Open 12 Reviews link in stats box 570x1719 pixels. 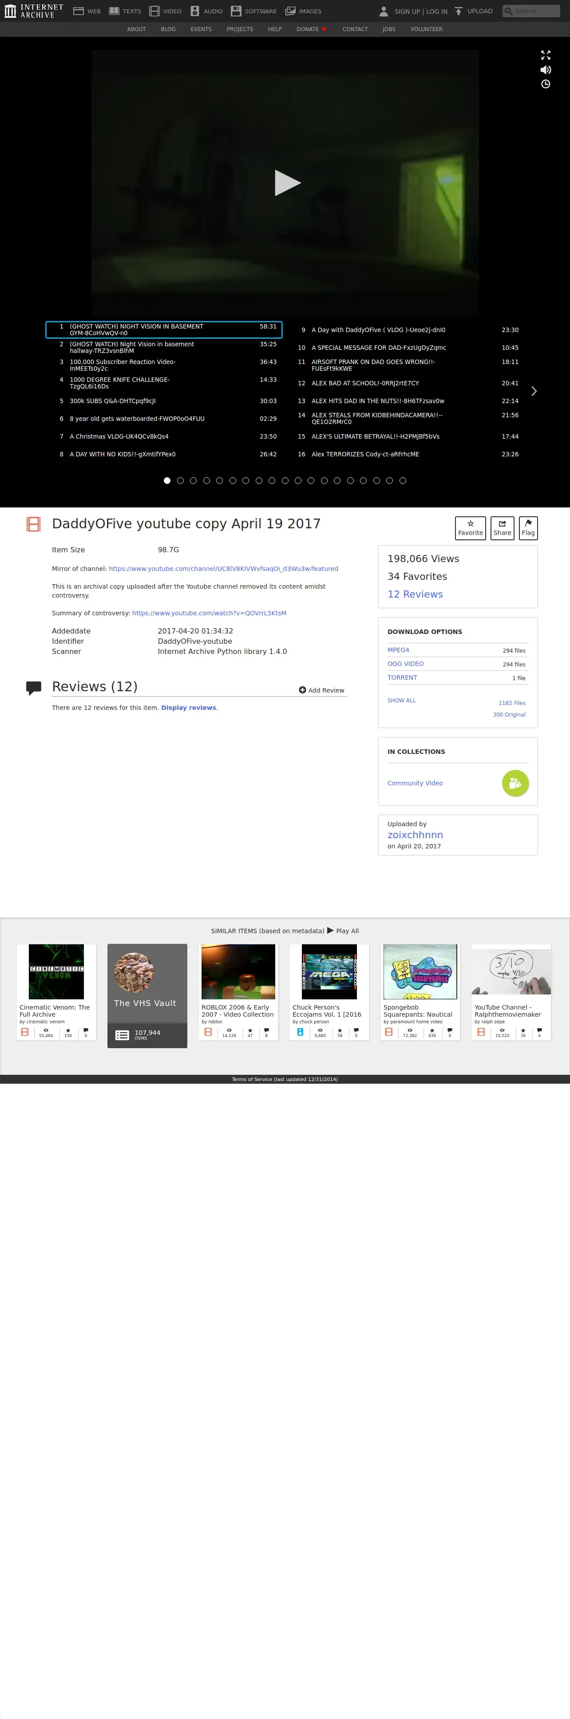click(415, 594)
